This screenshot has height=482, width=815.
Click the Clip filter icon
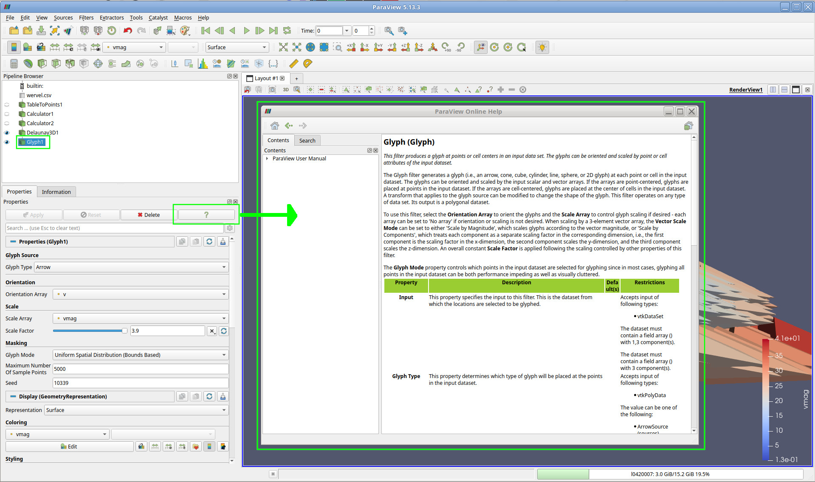(x=42, y=64)
